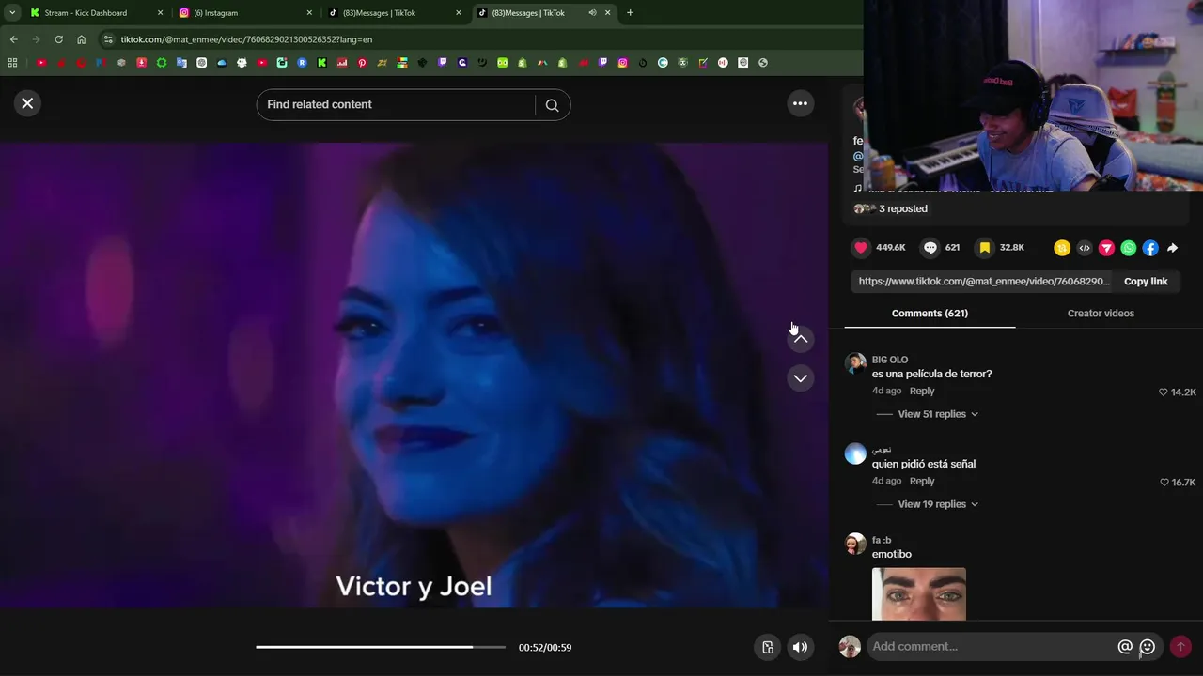
Task: Open a new browser tab
Action: tap(630, 13)
